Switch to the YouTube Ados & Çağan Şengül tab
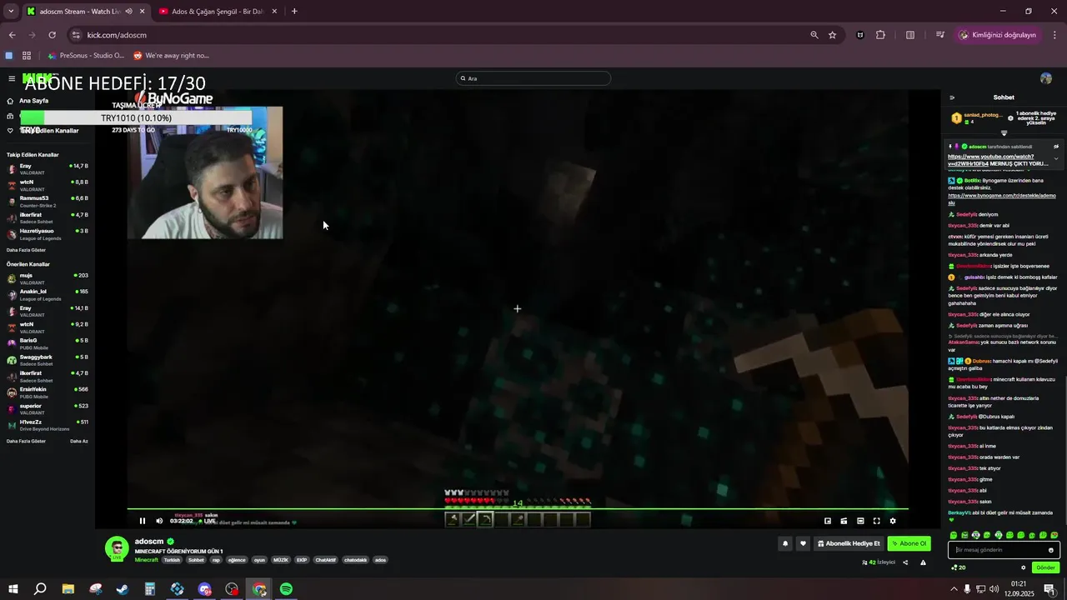Image resolution: width=1067 pixels, height=600 pixels. coord(217,12)
